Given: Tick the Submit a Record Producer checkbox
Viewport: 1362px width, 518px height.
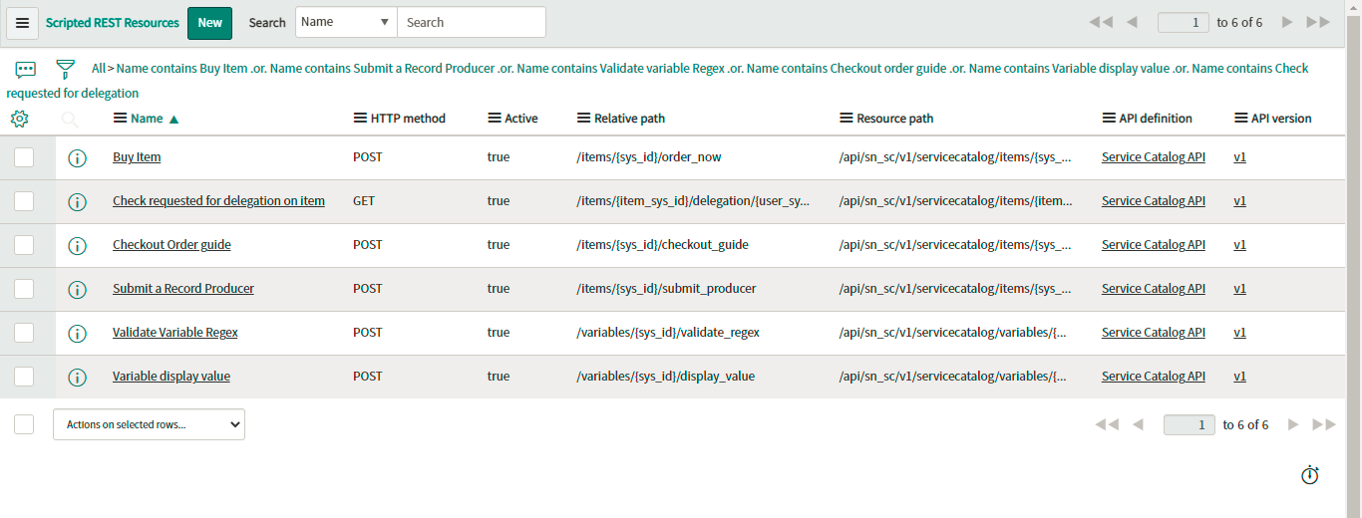Looking at the screenshot, I should [x=24, y=289].
